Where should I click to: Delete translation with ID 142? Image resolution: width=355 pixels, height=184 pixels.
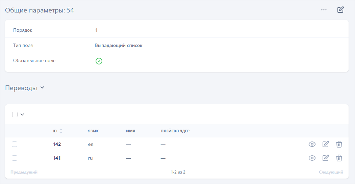339,144
